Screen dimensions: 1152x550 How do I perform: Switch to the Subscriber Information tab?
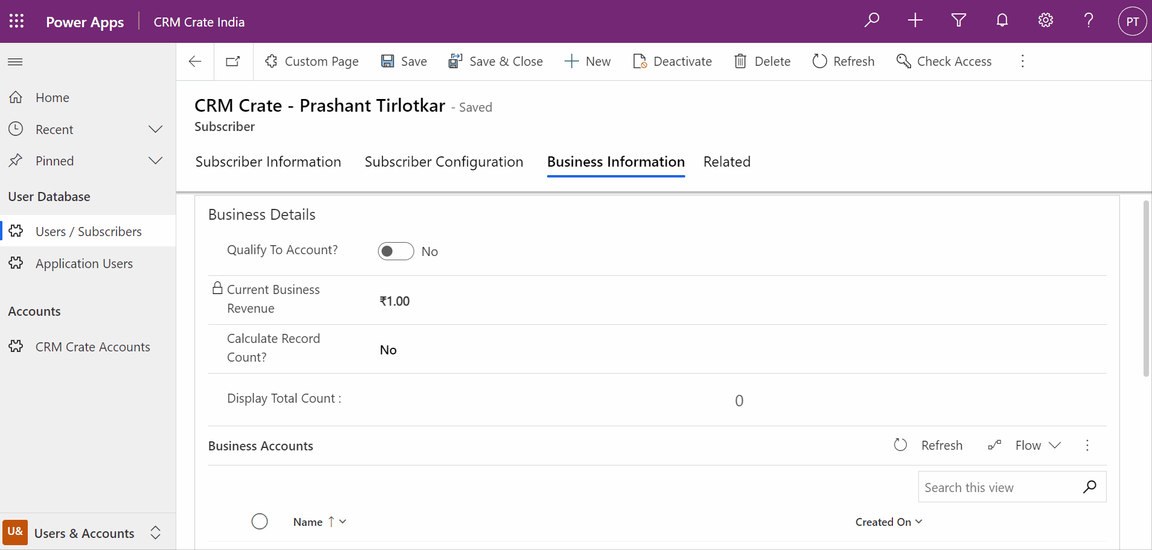pyautogui.click(x=267, y=161)
